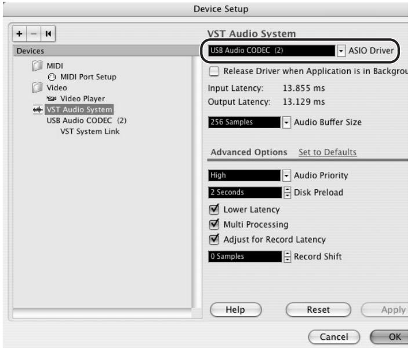Viewport: 411px width, 348px height.
Task: Select VST System Link tree item
Action: click(90, 131)
